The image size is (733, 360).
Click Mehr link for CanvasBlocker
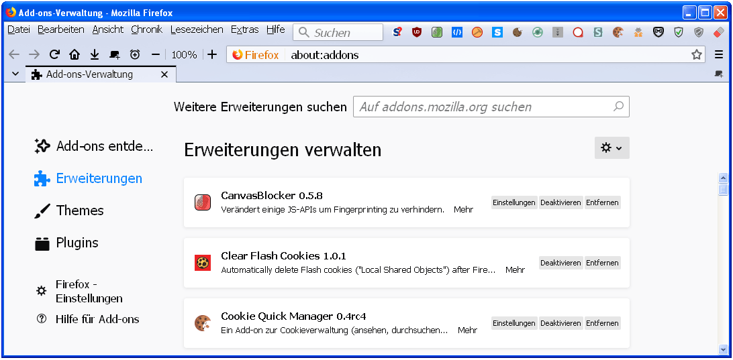463,210
